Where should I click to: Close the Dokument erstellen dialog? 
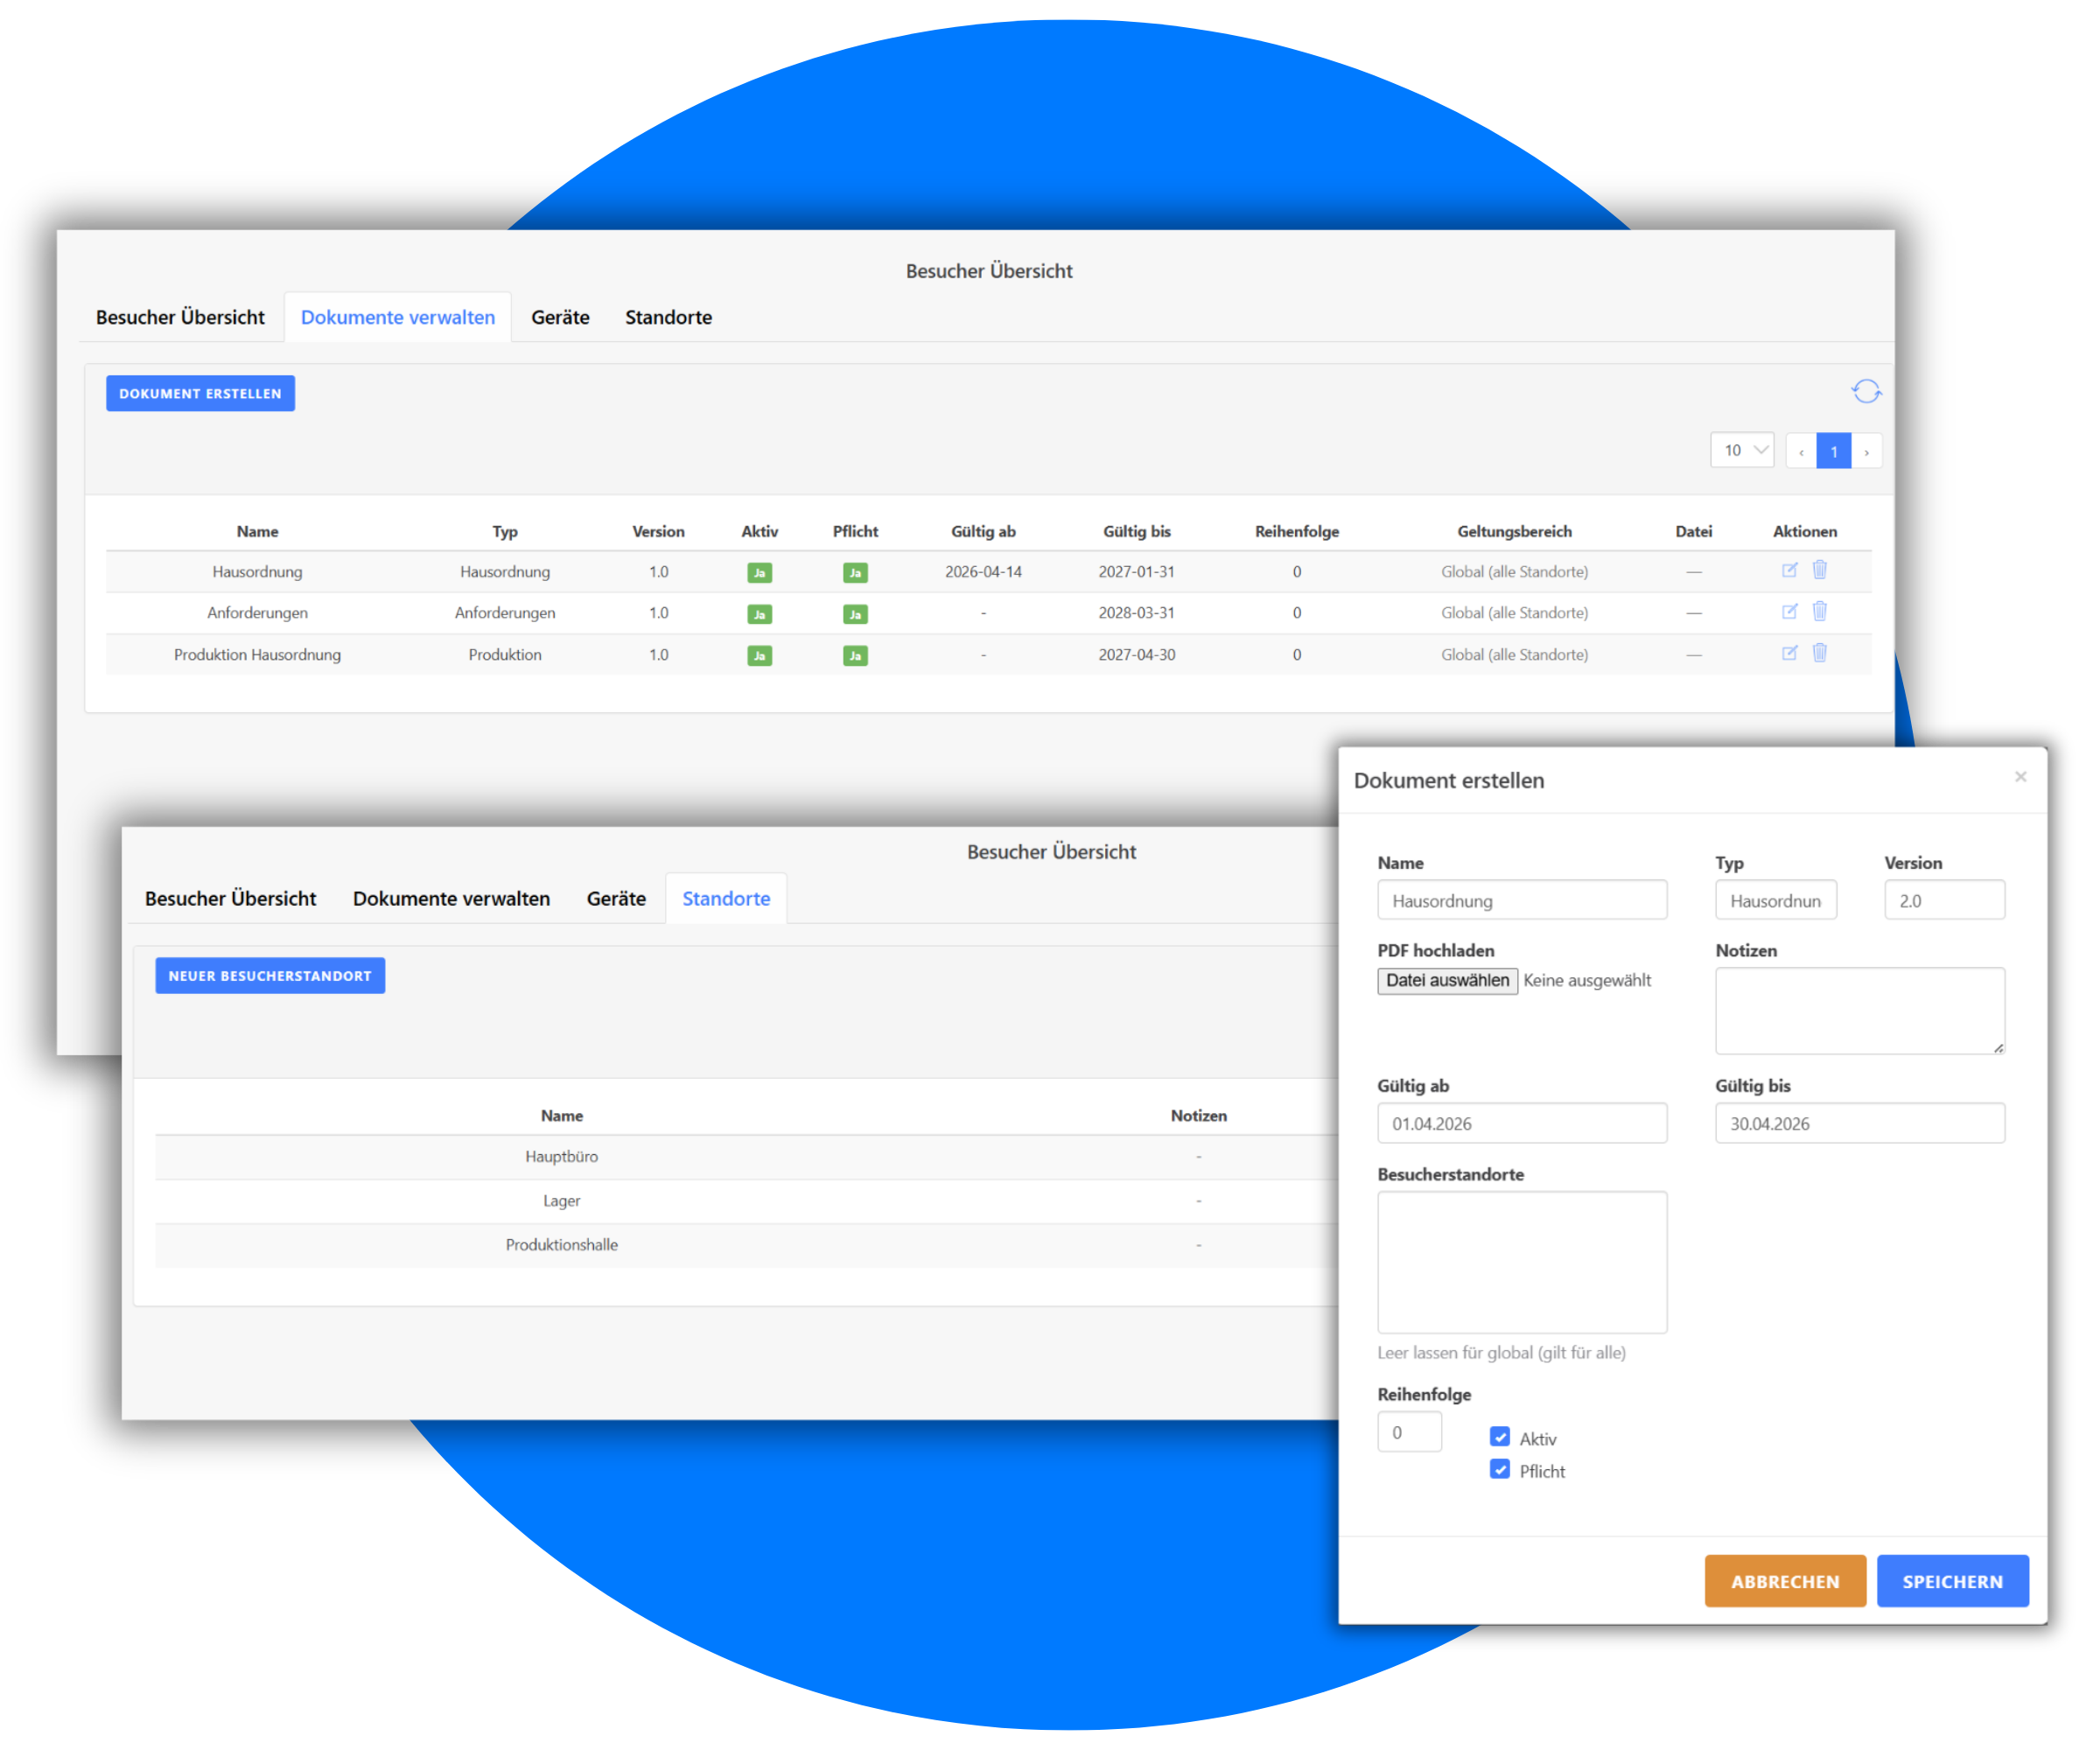click(2020, 777)
